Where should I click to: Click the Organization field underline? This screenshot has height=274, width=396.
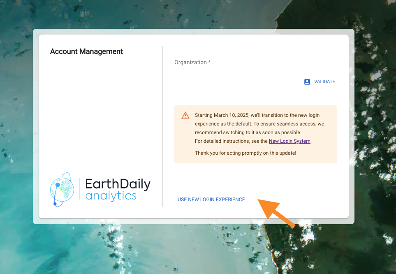pos(255,67)
